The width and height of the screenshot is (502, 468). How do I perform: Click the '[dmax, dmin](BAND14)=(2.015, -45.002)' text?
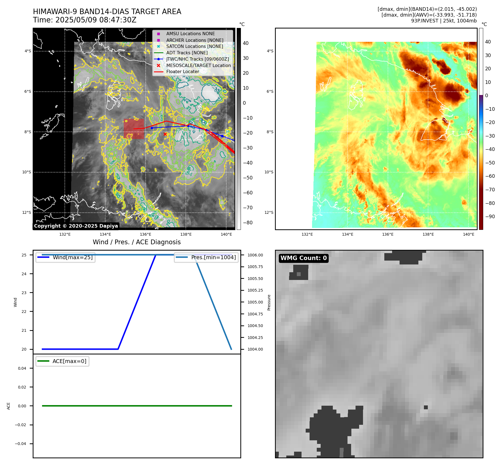pyautogui.click(x=427, y=9)
